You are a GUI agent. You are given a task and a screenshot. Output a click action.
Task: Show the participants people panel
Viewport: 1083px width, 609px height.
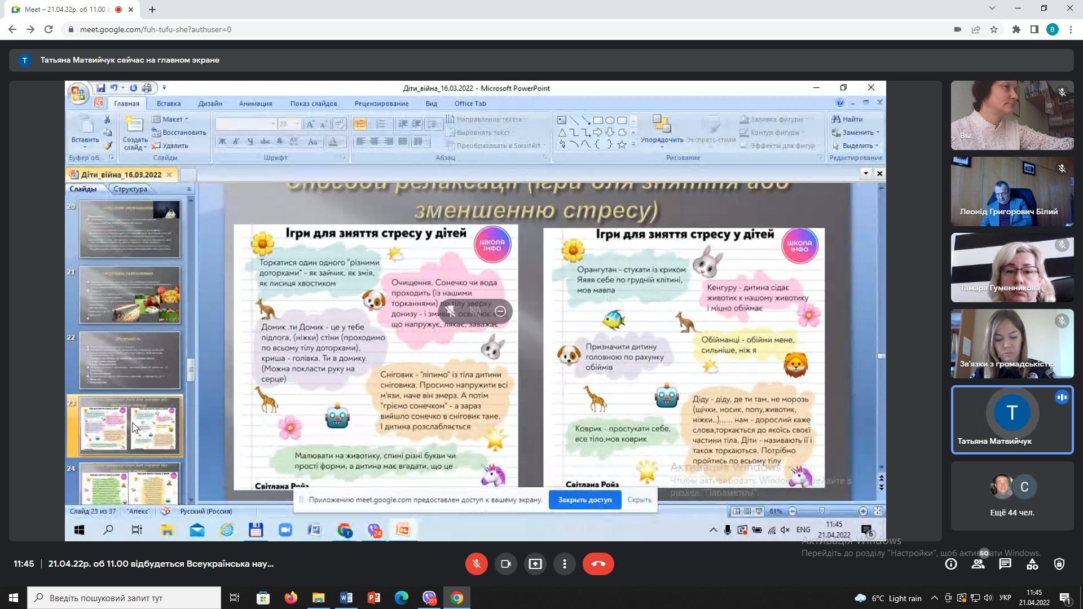978,564
